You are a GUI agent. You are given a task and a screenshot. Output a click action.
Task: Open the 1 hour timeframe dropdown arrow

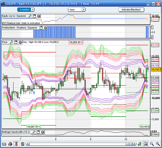point(83,10)
